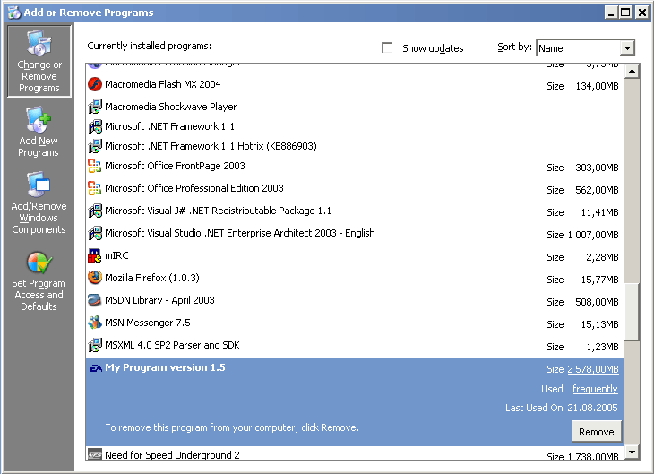This screenshot has width=654, height=474.
Task: Close the Add or Remove Programs window
Action: [x=641, y=13]
